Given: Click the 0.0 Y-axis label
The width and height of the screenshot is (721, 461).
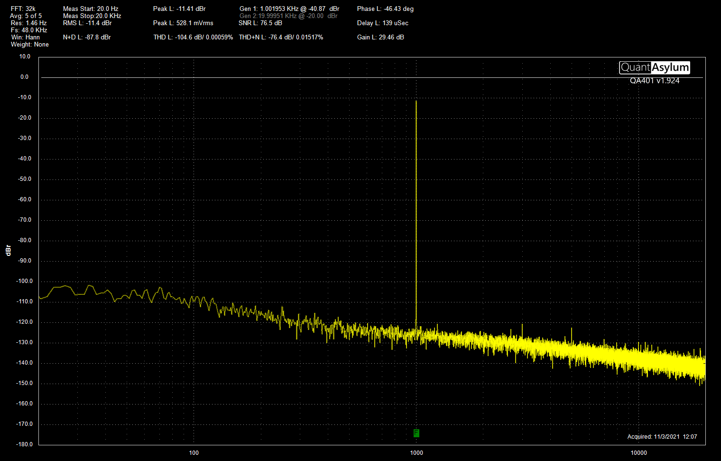Looking at the screenshot, I should tap(24, 77).
